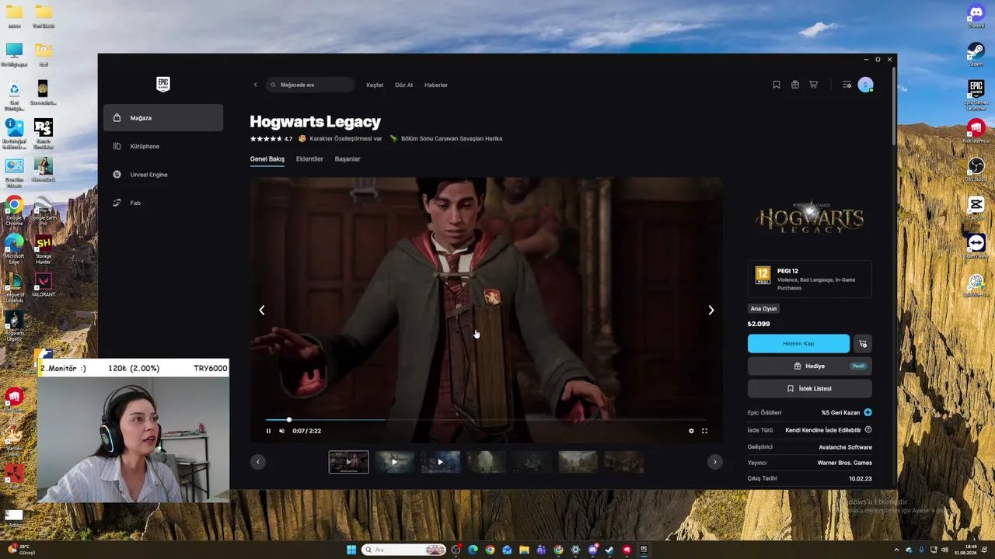Unmute the trailer audio
The image size is (995, 559).
[282, 431]
